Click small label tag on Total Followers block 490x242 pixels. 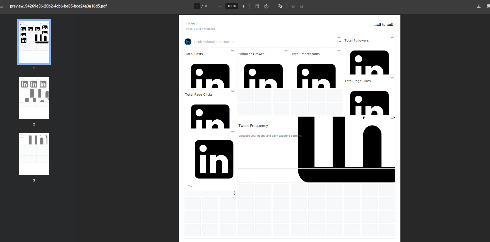coord(392,37)
